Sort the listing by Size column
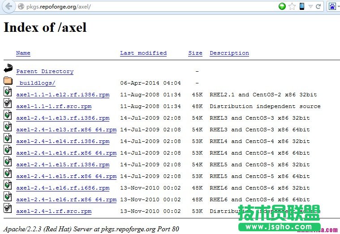The height and width of the screenshot is (234, 340). (195, 53)
